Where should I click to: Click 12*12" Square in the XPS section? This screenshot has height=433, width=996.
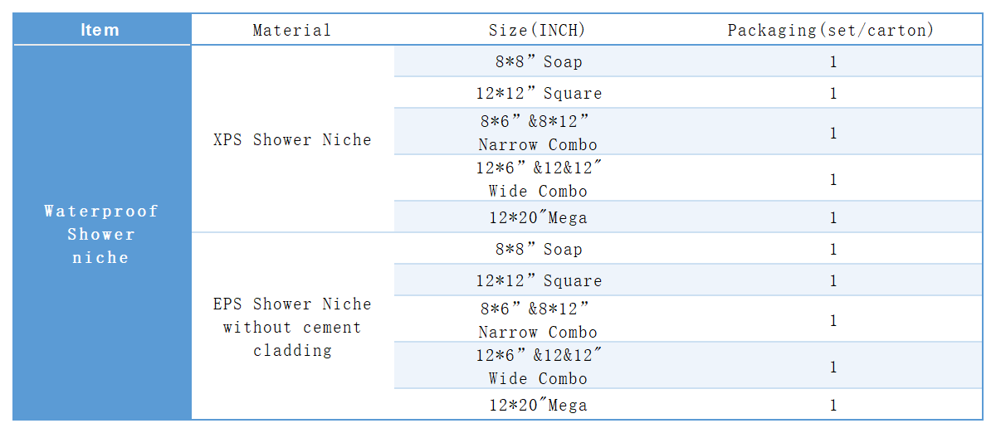point(538,93)
